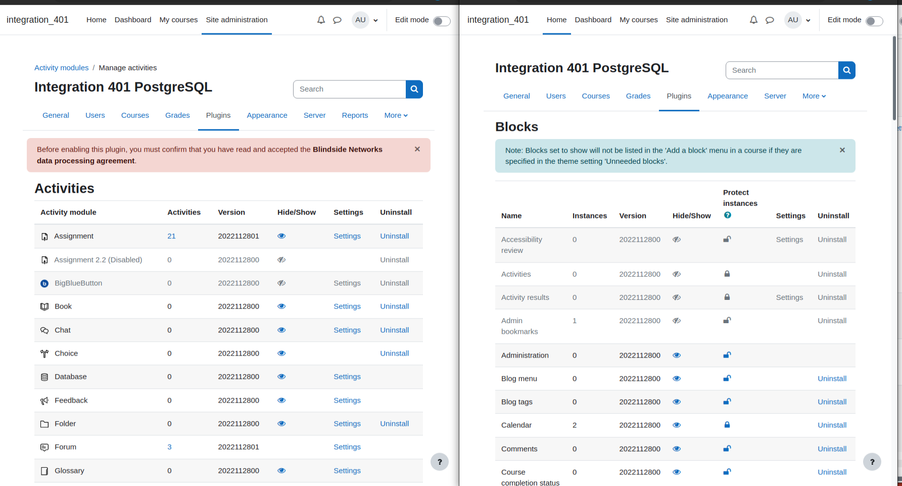Toggle protection lock for Blog tags block
The height and width of the screenshot is (486, 902).
(x=727, y=402)
